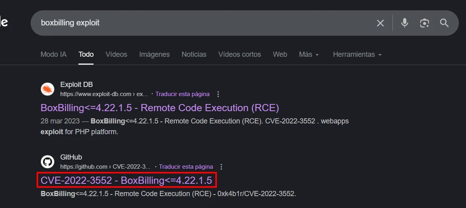The height and width of the screenshot is (208, 466).
Task: Click the 'Exploit DB' site name
Action: click(x=76, y=85)
